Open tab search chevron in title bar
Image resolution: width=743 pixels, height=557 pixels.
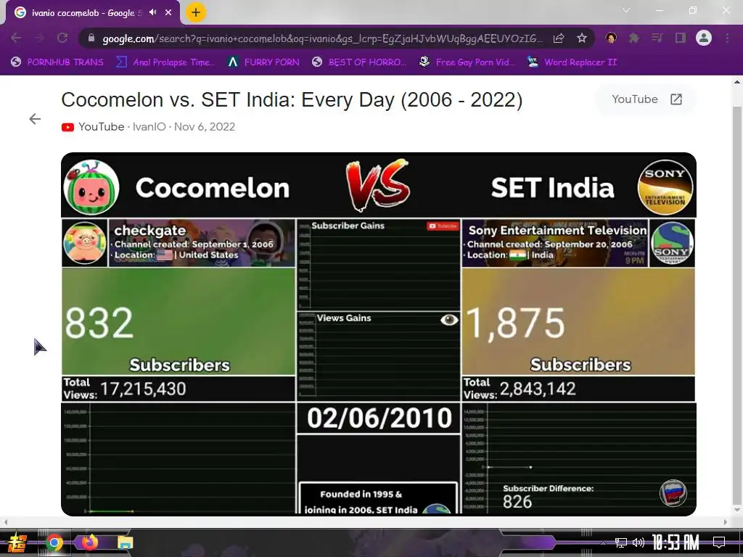click(626, 10)
